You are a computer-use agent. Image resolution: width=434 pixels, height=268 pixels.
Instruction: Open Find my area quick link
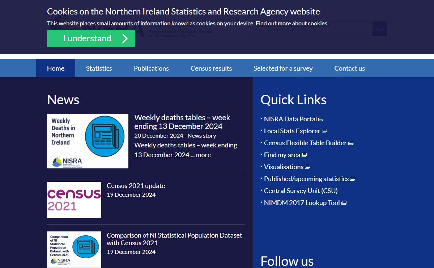pyautogui.click(x=282, y=155)
